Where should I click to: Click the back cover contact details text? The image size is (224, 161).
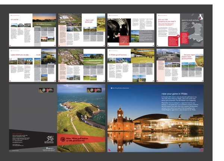coord(21,140)
